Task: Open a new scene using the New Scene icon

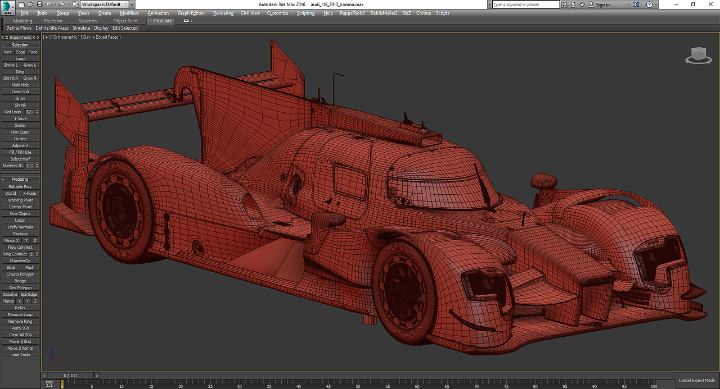Action: point(22,4)
